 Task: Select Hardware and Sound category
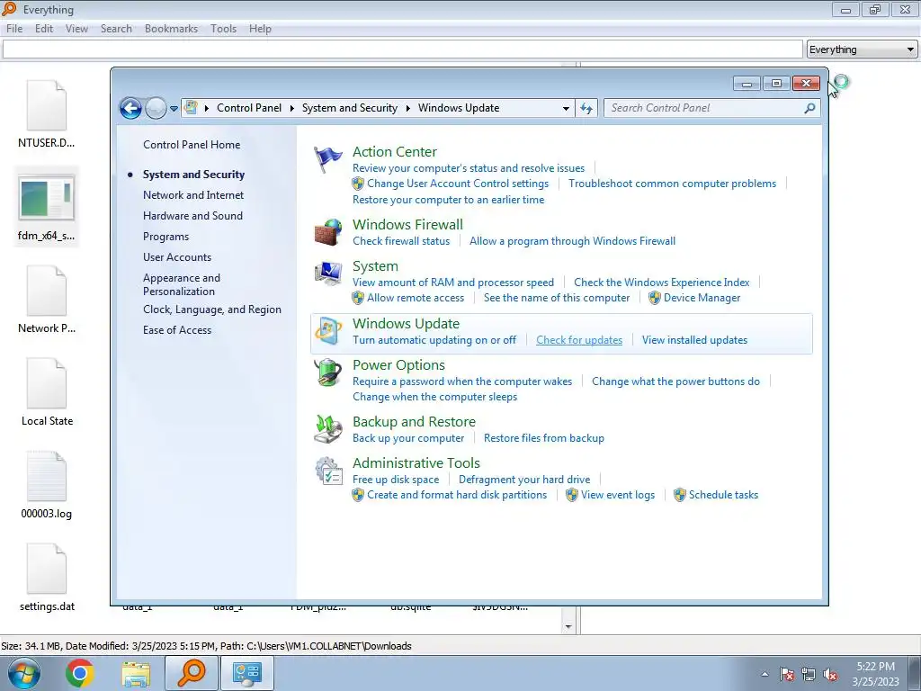[x=192, y=216]
